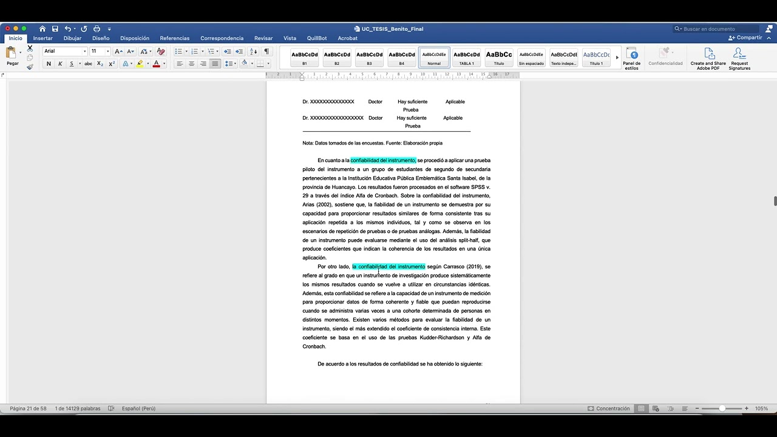Apply the TABLA 1 style
The width and height of the screenshot is (777, 437).
pyautogui.click(x=467, y=58)
